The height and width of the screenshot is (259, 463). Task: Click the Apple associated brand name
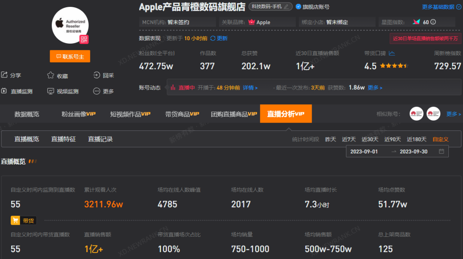[263, 22]
